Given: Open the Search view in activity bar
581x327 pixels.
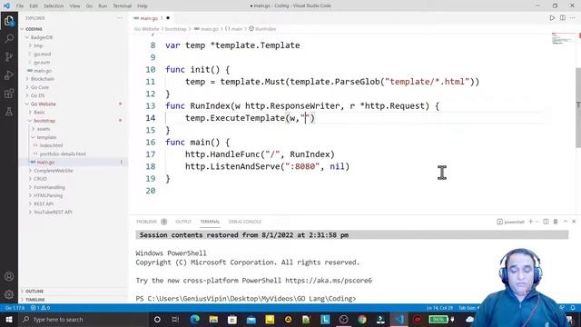Looking at the screenshot, I should coord(9,38).
